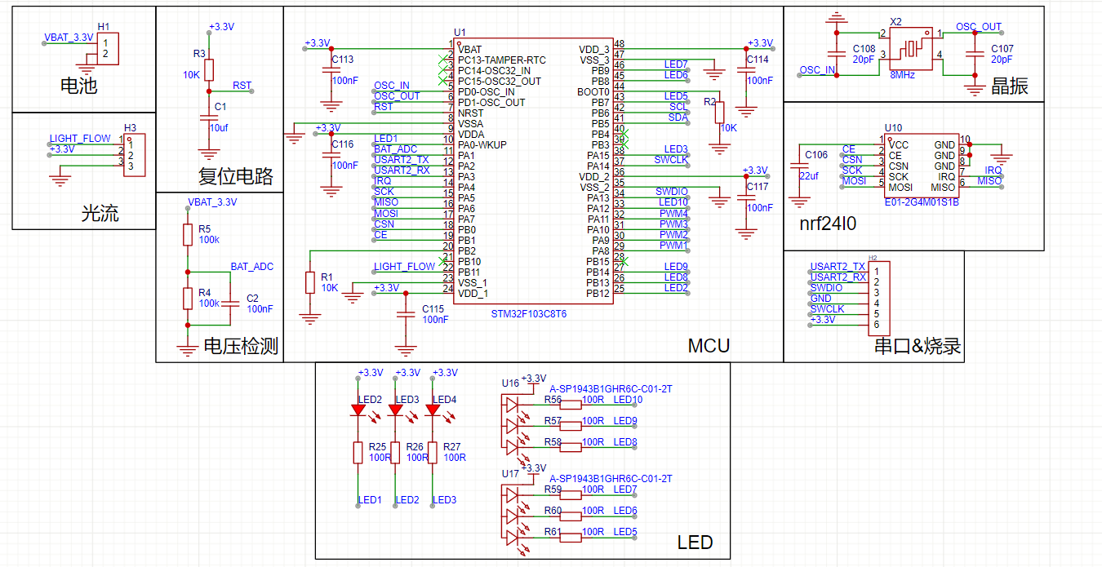
Task: Select resistor R25 symbol under LED2
Action: tap(358, 453)
